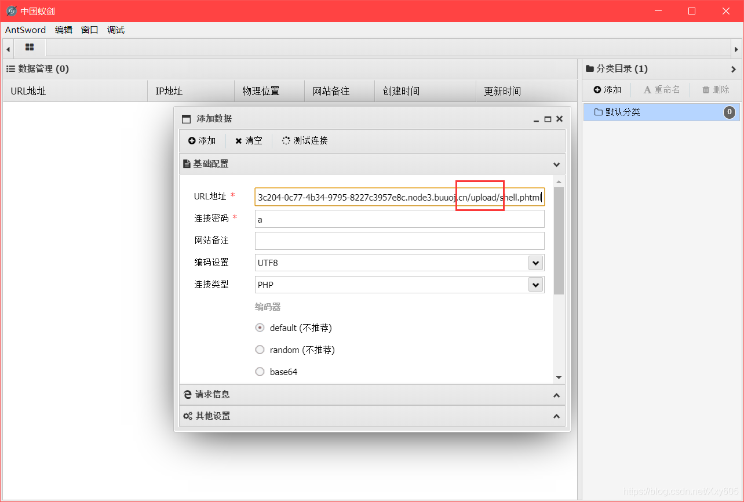Focus the 连接密码 input field
The height and width of the screenshot is (502, 744).
(x=400, y=219)
